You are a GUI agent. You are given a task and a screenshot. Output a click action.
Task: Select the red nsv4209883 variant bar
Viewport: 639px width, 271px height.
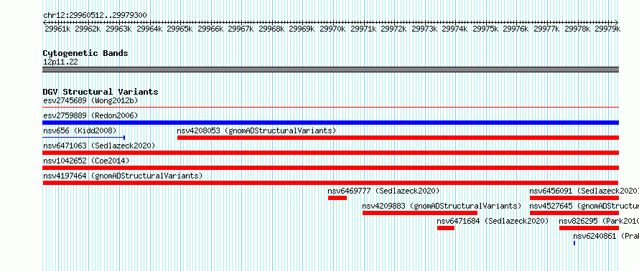pos(420,213)
